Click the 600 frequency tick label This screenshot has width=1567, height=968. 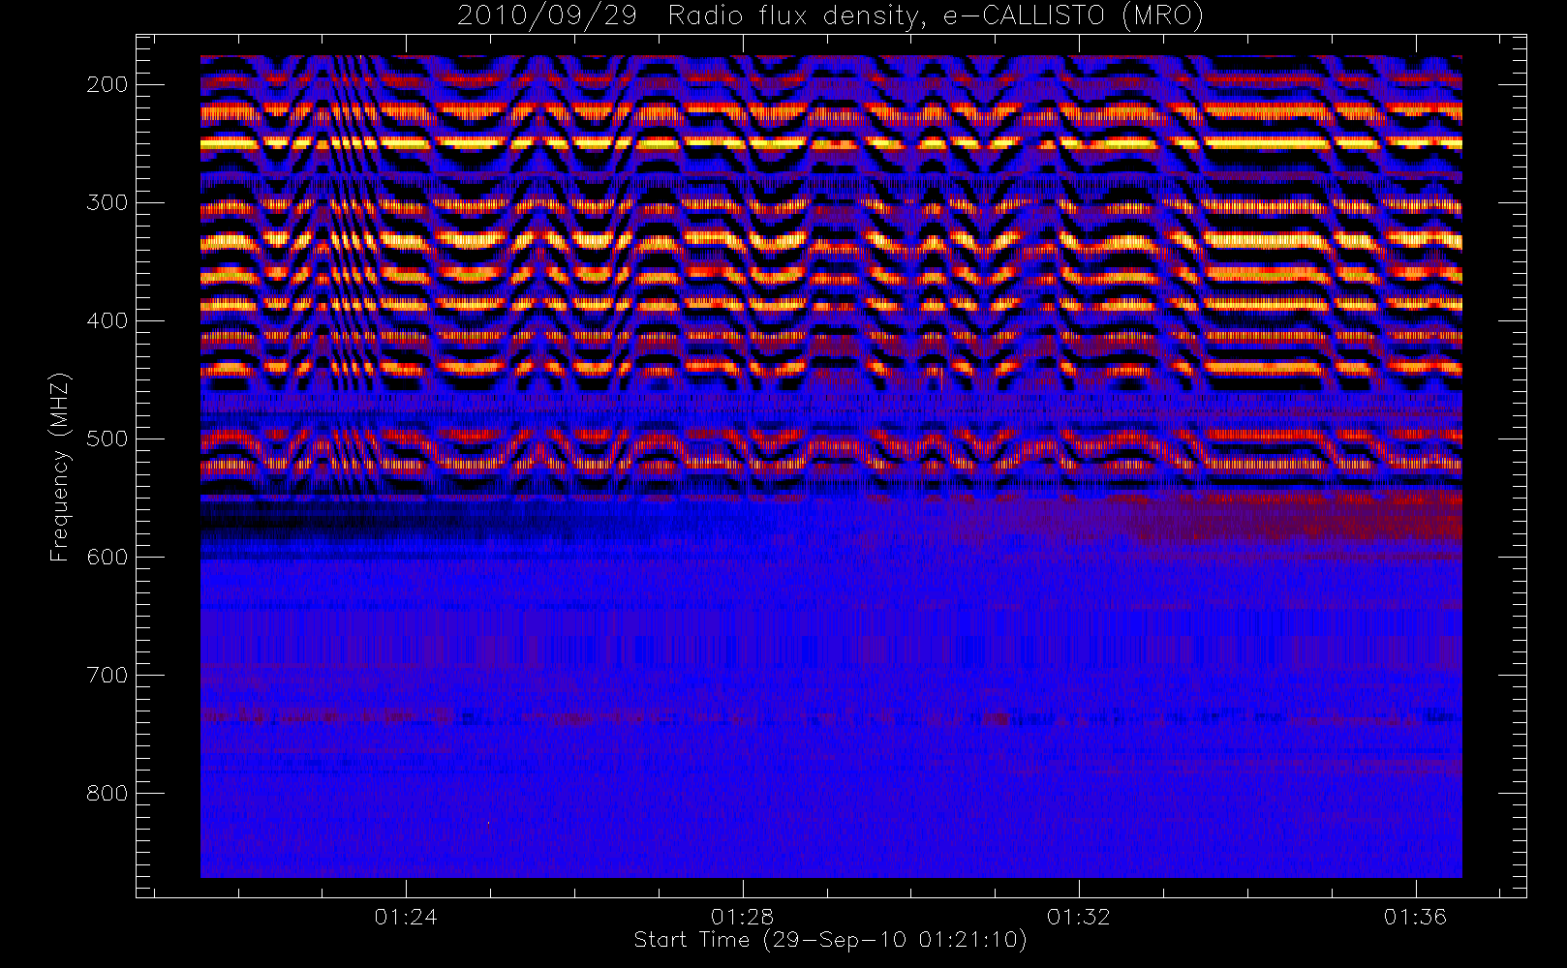pos(108,557)
